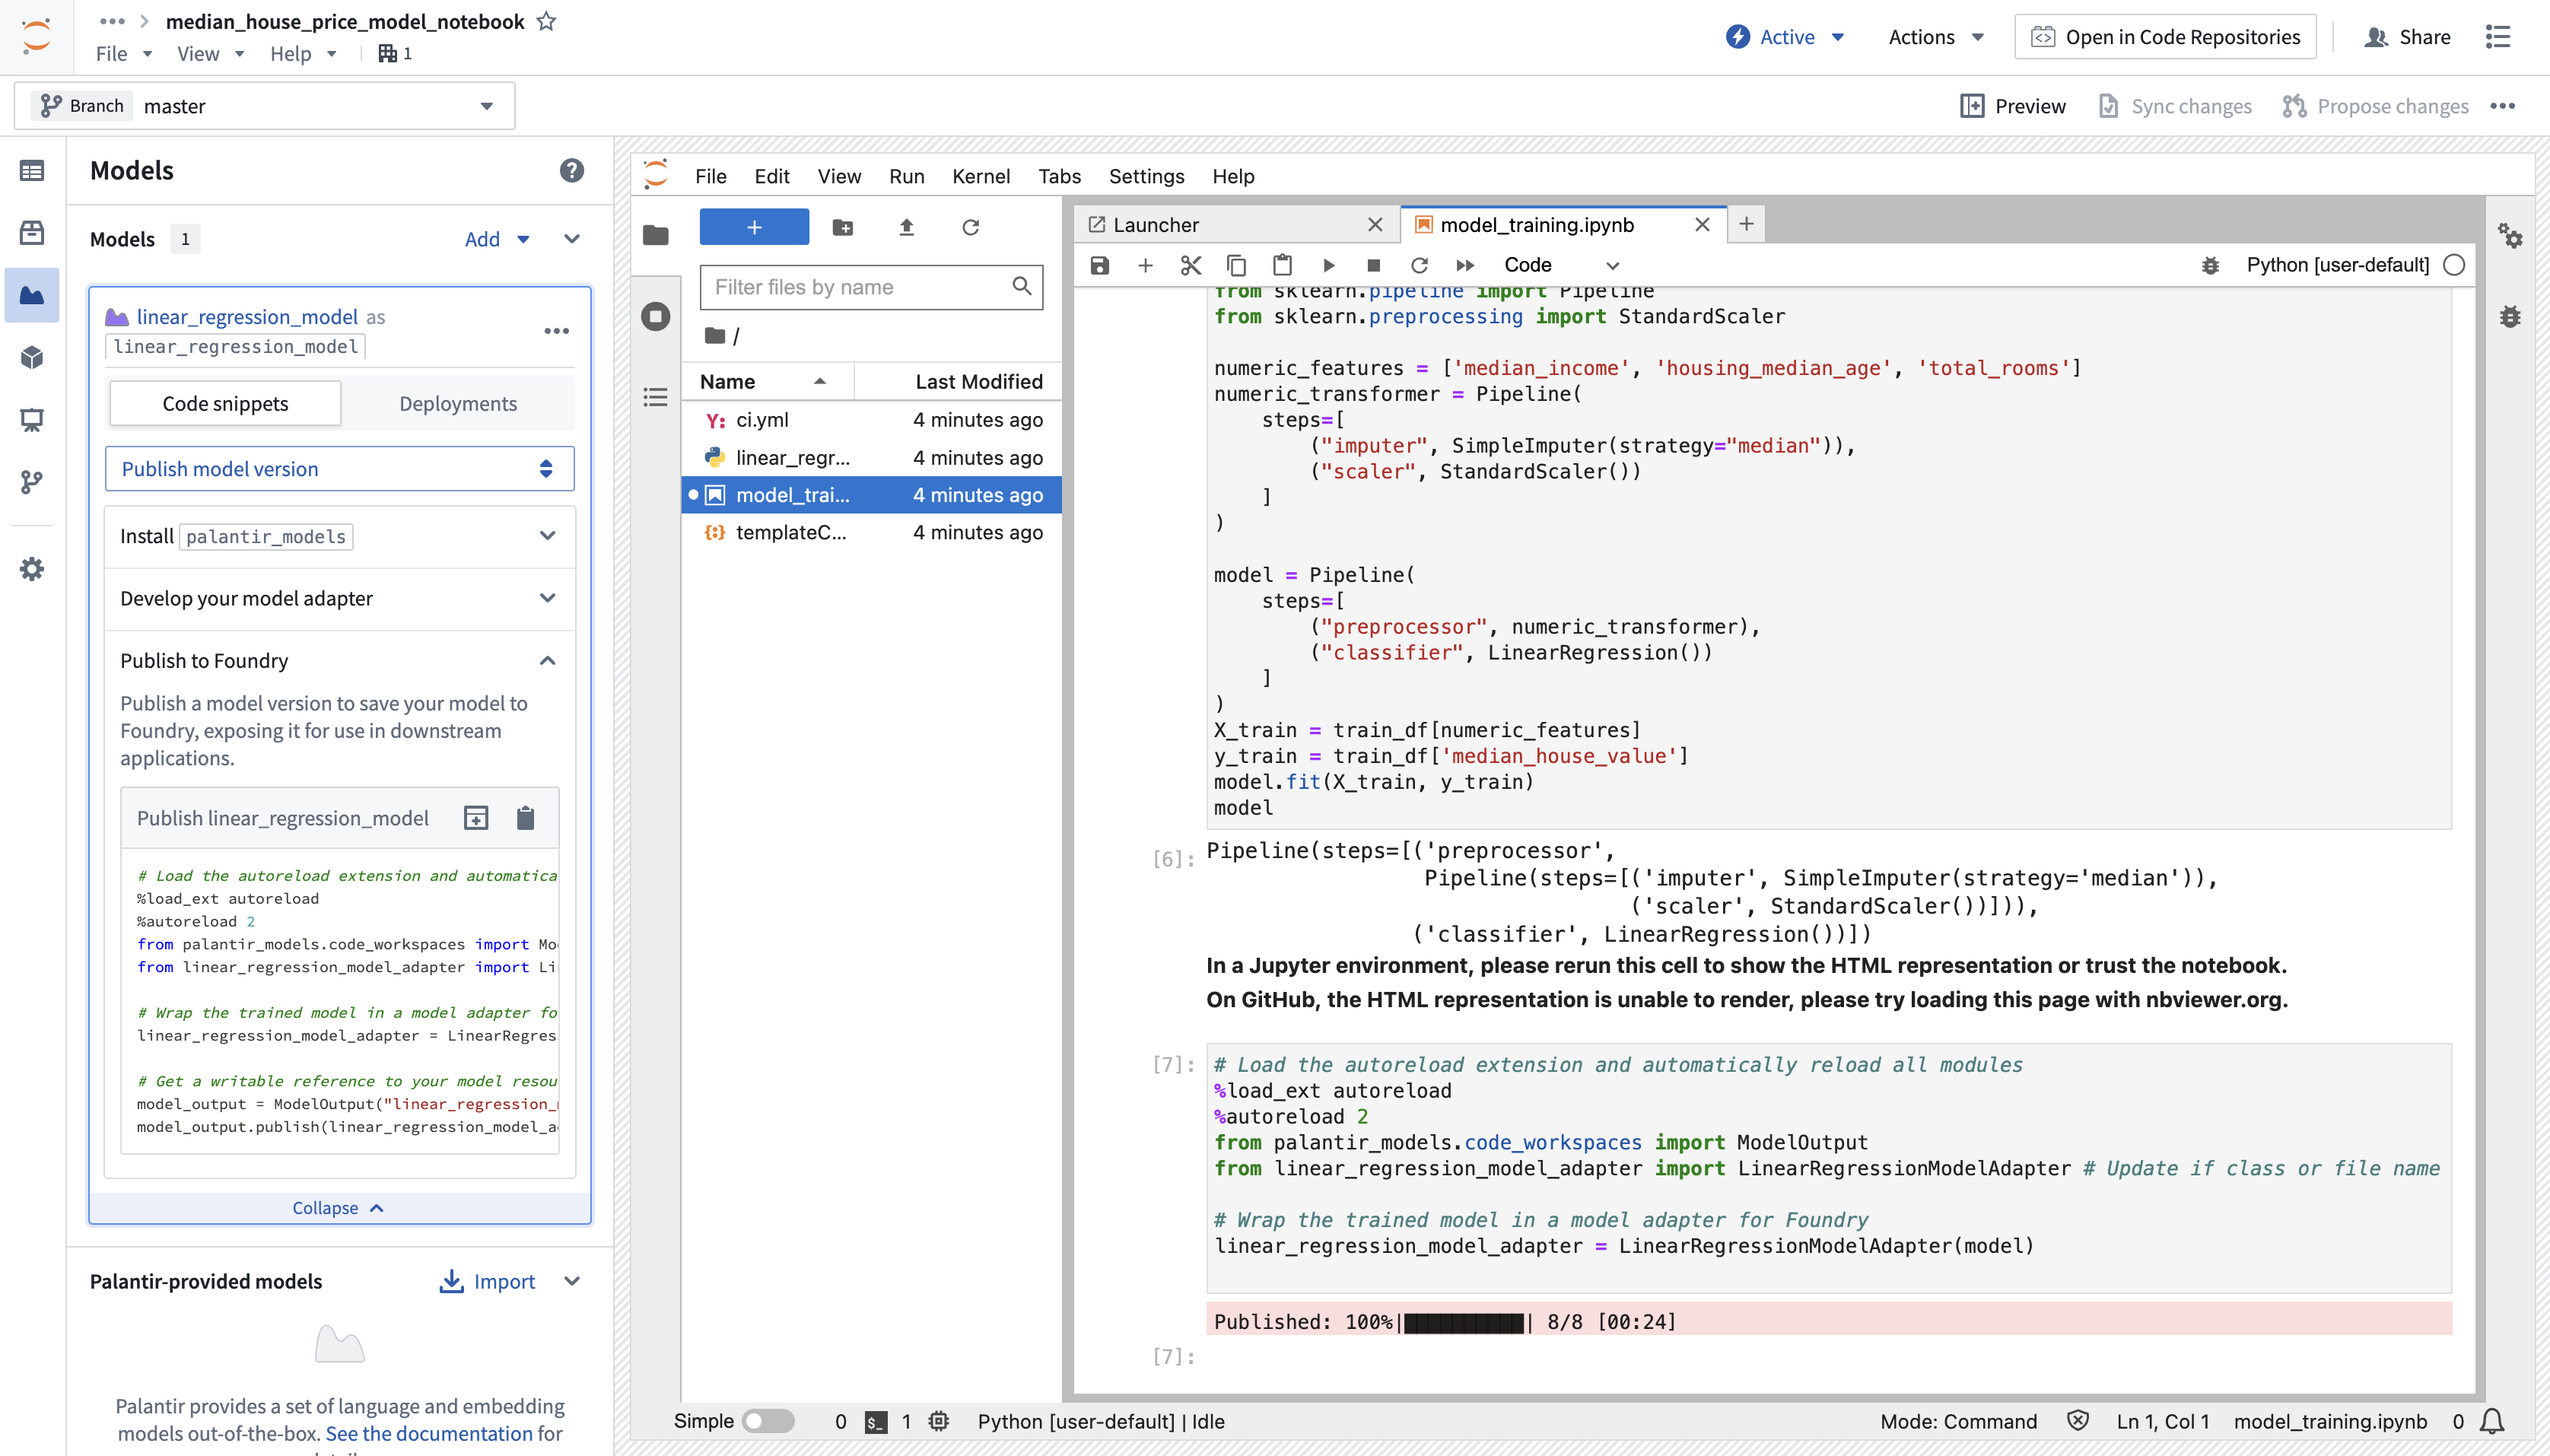Open the Branch master dropdown

coord(265,106)
